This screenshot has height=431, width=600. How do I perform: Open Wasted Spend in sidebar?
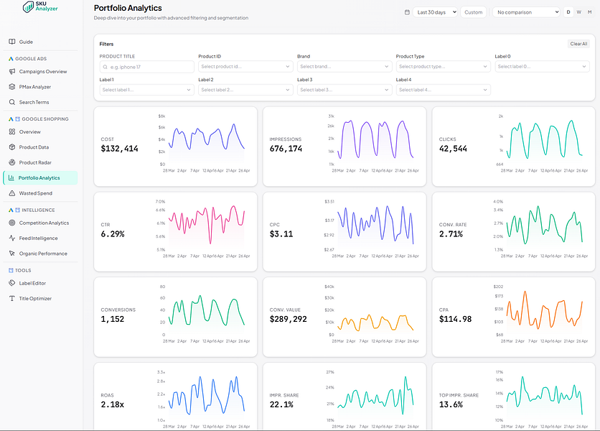point(40,193)
